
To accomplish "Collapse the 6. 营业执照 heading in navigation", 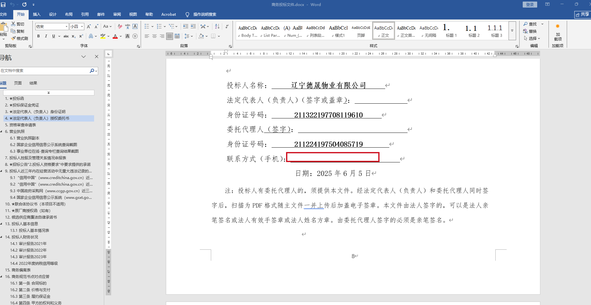I will pos(2,132).
